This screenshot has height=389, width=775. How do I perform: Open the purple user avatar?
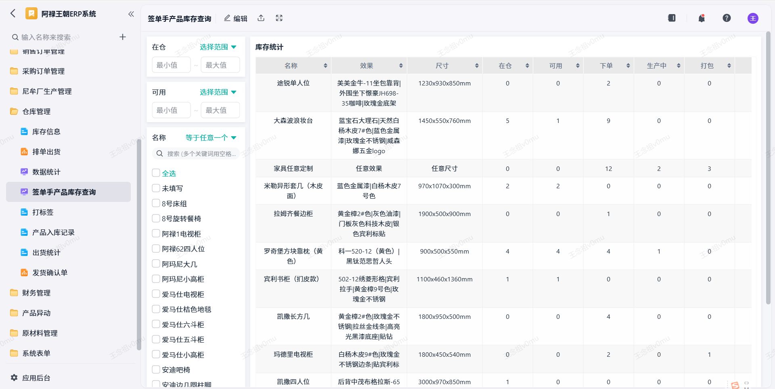pos(753,18)
